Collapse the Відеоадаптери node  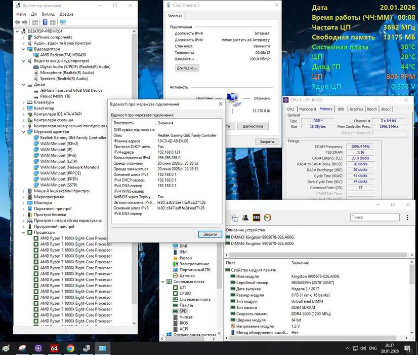click(23, 49)
